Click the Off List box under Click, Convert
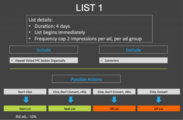 (159, 108)
